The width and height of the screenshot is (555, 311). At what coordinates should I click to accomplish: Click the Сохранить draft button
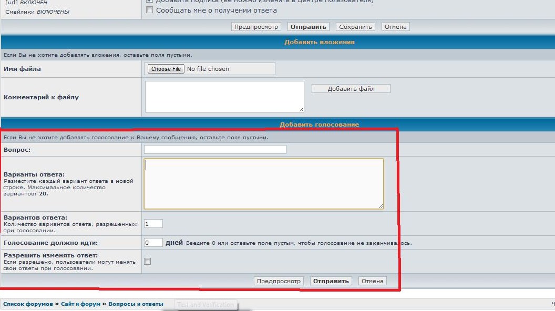tap(355, 27)
